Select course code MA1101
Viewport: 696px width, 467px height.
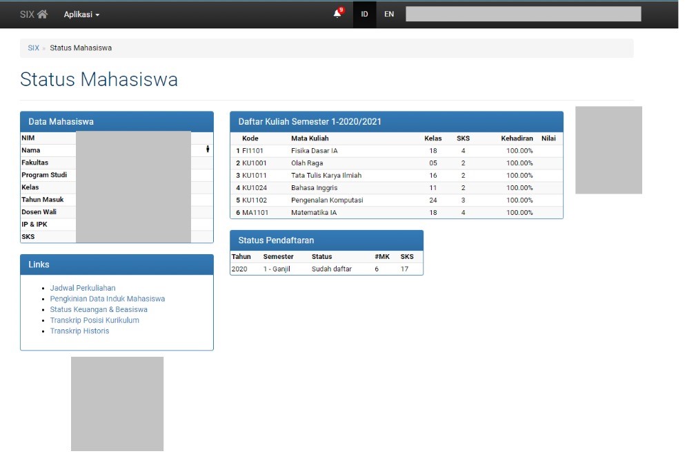(255, 213)
